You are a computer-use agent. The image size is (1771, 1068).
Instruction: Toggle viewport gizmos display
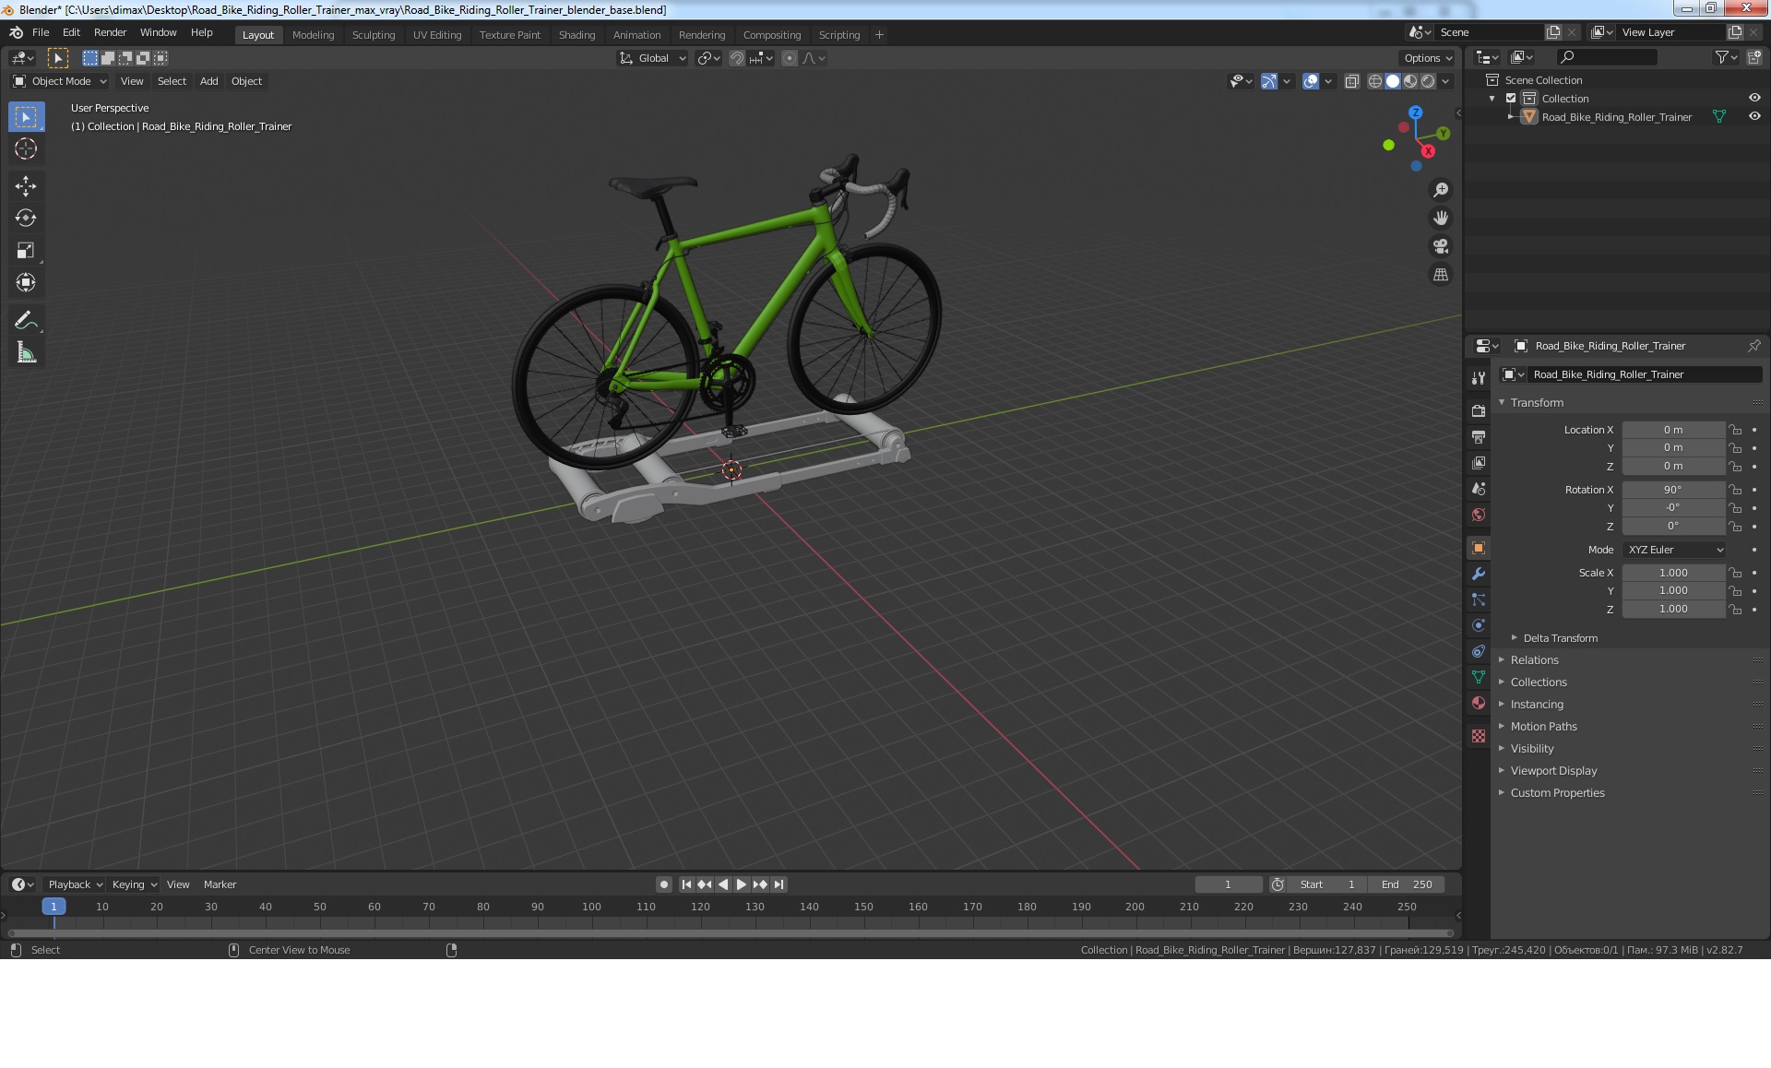coord(1269,81)
